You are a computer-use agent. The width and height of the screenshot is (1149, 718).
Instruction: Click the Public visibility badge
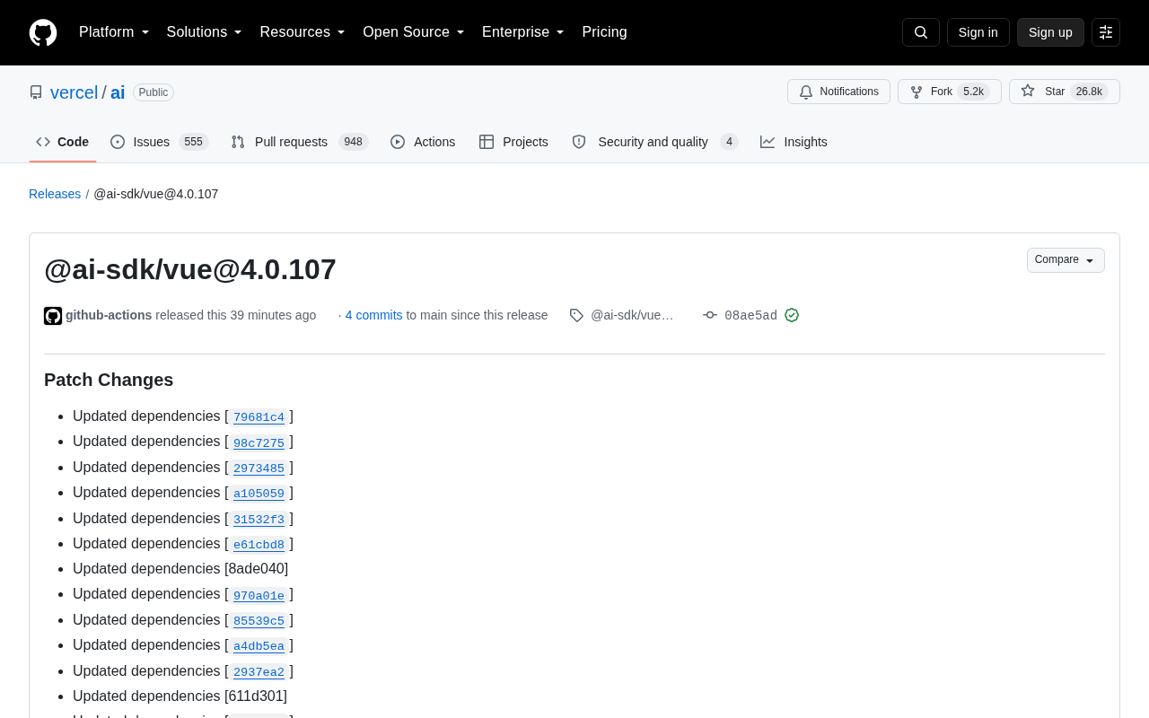pyautogui.click(x=153, y=92)
